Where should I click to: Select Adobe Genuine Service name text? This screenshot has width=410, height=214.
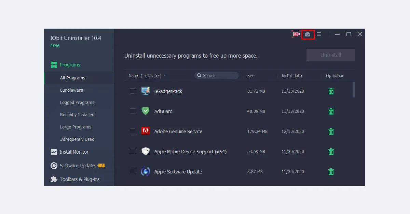(x=178, y=132)
